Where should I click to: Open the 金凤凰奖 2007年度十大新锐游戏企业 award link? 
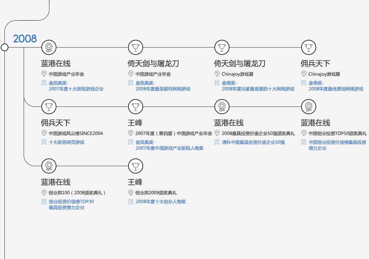tap(76, 86)
